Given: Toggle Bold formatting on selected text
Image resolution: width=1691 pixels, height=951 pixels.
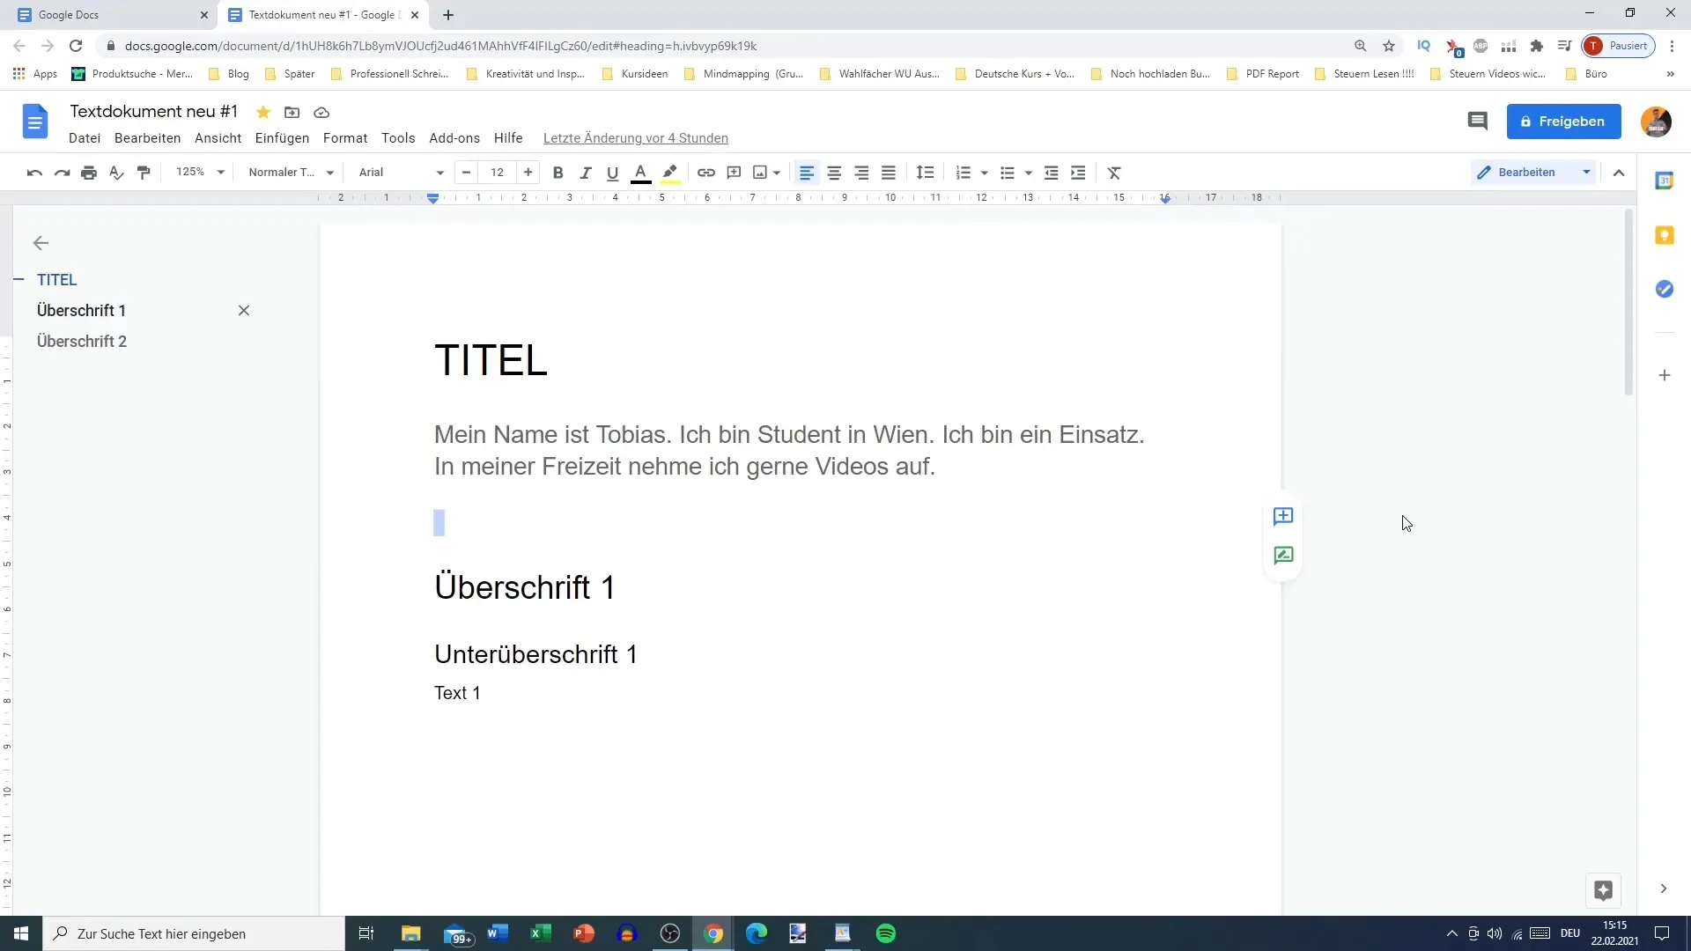Looking at the screenshot, I should pyautogui.click(x=558, y=172).
